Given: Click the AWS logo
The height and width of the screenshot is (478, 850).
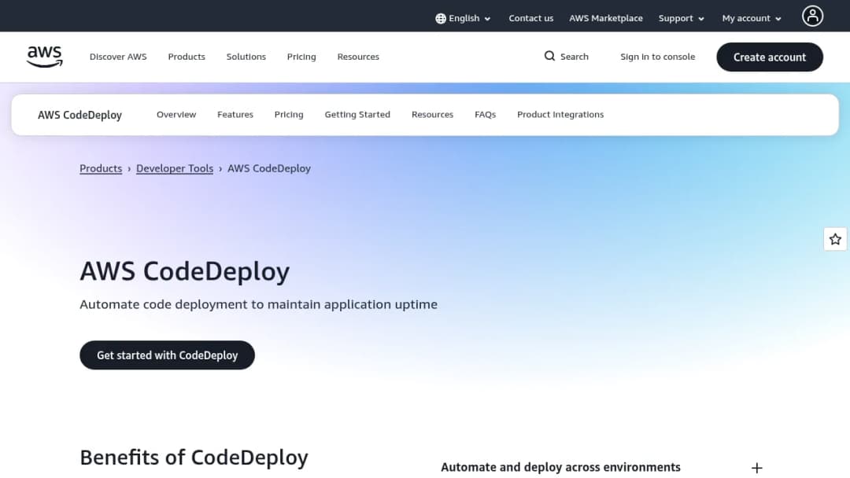Looking at the screenshot, I should tap(44, 57).
